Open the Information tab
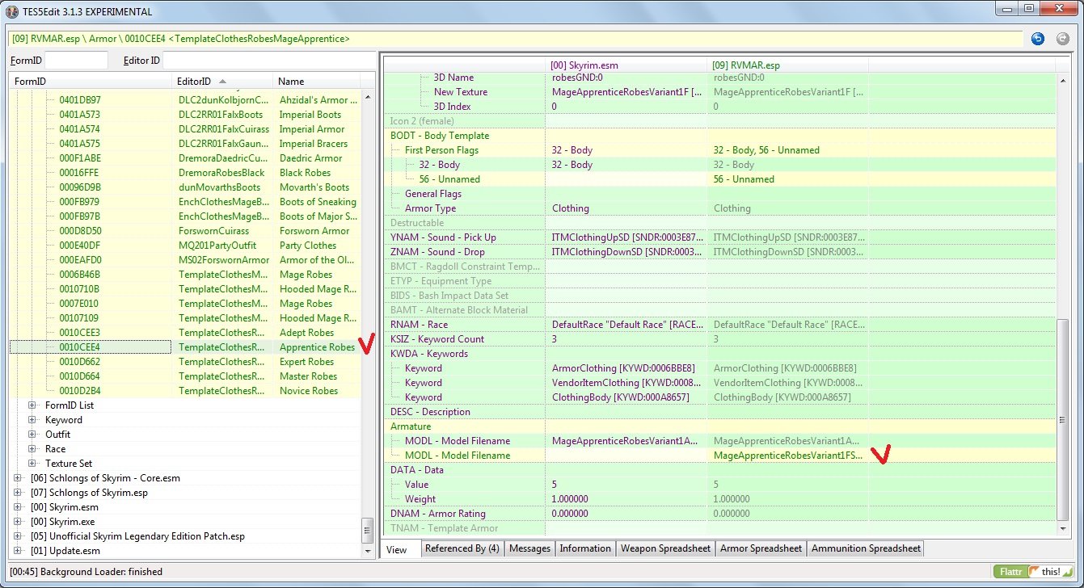Viewport: 1084px width, 588px height. [x=585, y=548]
